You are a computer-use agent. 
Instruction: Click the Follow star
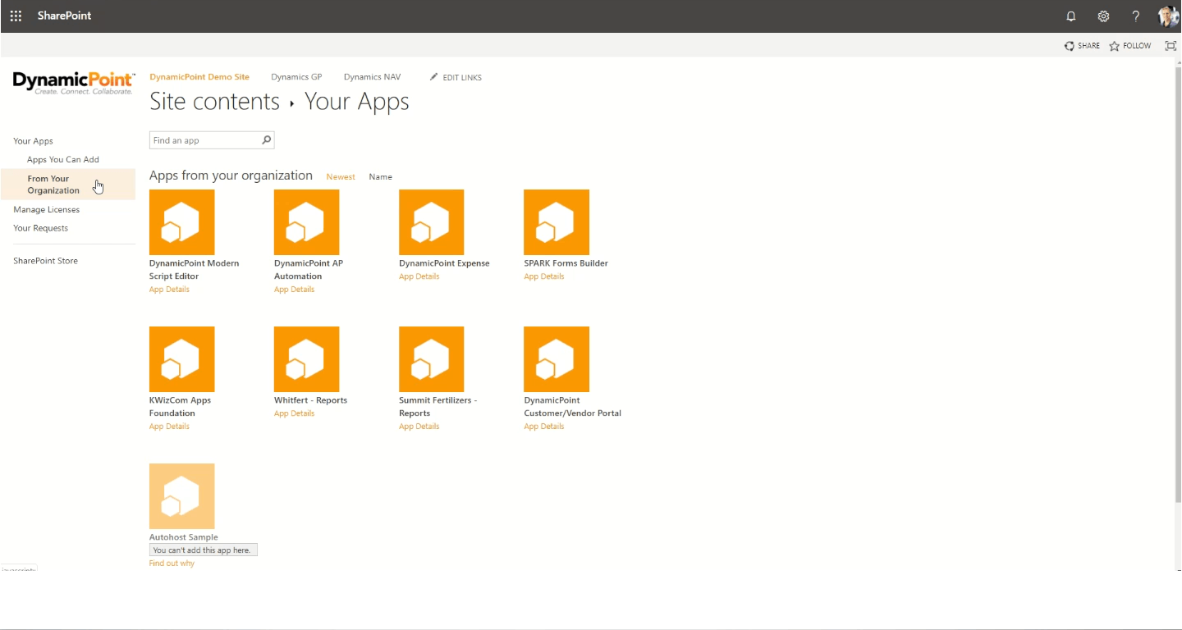(x=1114, y=46)
